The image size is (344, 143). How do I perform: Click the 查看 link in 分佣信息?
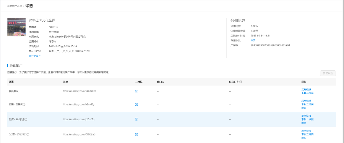[x=253, y=40]
